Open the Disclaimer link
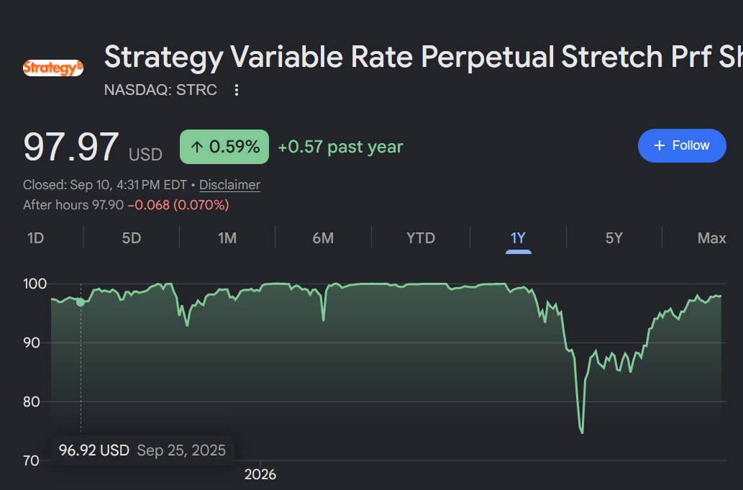Image resolution: width=743 pixels, height=490 pixels. click(229, 185)
